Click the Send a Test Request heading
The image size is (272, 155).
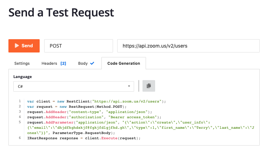[x=61, y=13]
